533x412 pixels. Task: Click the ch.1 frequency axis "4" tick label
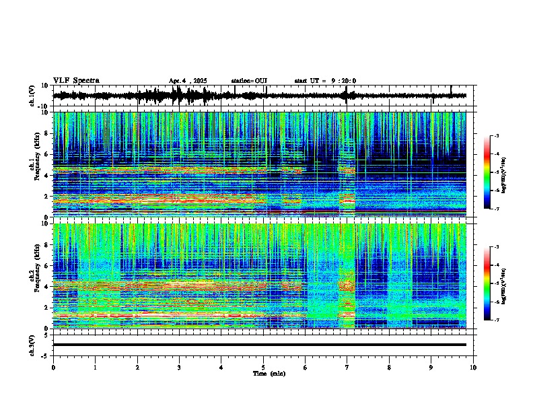[x=48, y=176]
